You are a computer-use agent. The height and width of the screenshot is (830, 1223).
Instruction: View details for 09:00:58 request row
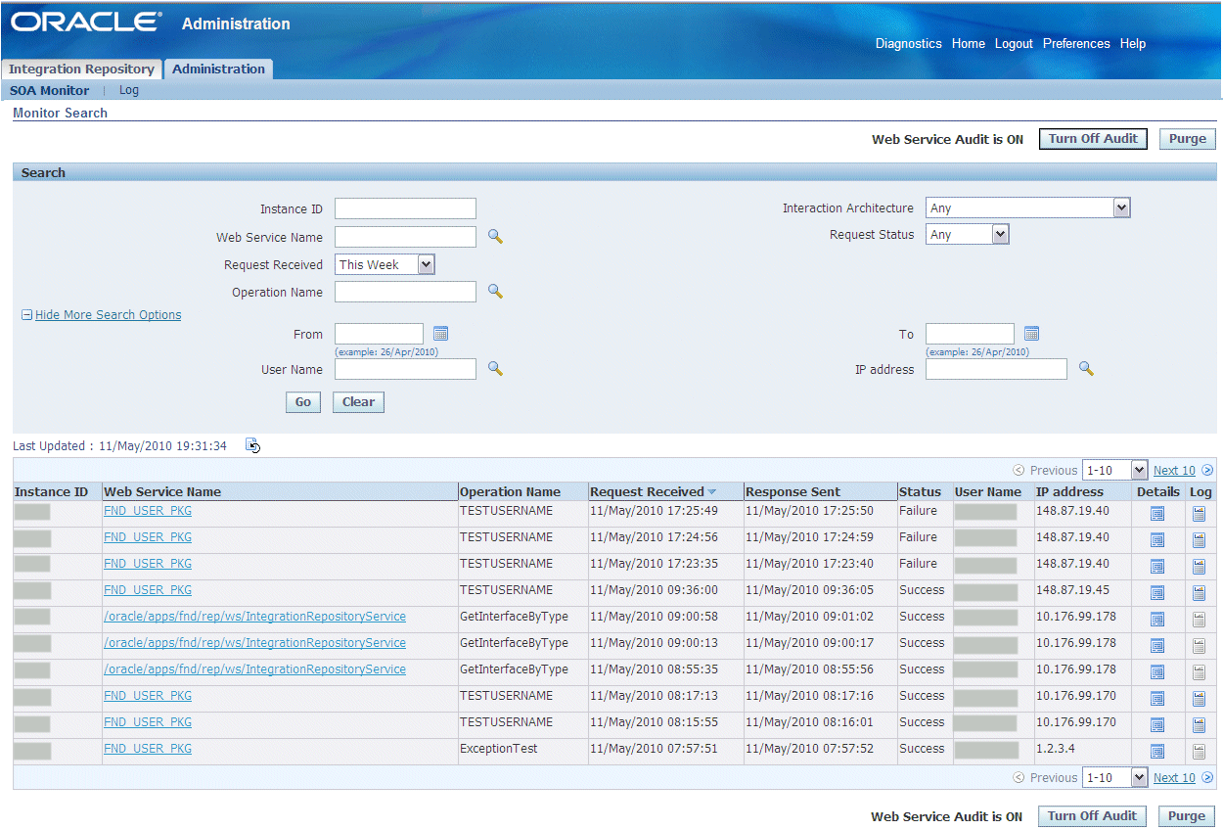[x=1157, y=620]
